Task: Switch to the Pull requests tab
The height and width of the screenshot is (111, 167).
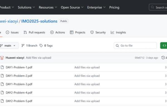Action: 34,32
